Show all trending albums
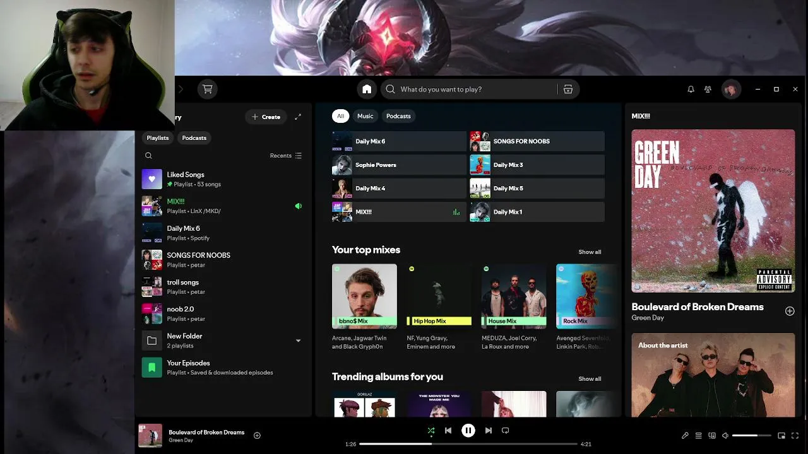 [x=590, y=379]
